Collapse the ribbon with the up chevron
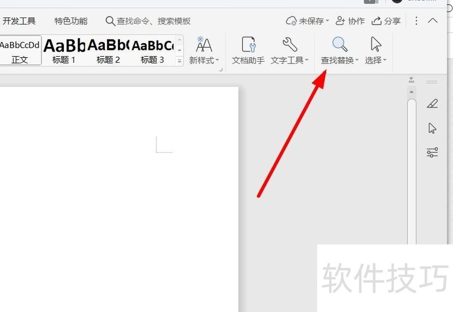The image size is (453, 312). [433, 21]
